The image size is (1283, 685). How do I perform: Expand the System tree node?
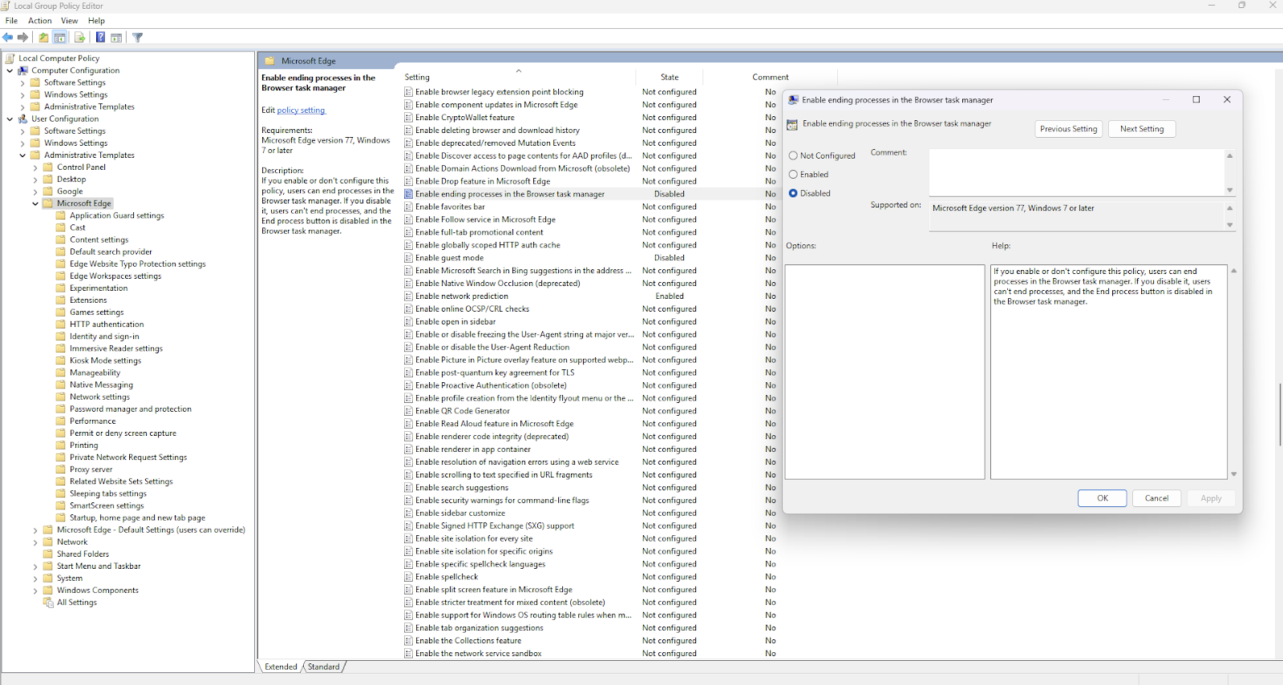coord(35,578)
